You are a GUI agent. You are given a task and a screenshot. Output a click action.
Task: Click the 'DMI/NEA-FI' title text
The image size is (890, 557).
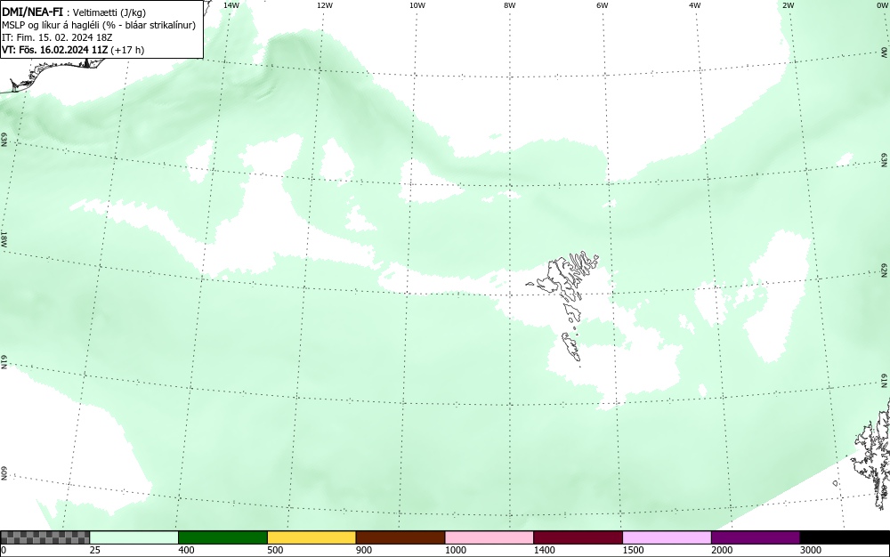(x=32, y=12)
